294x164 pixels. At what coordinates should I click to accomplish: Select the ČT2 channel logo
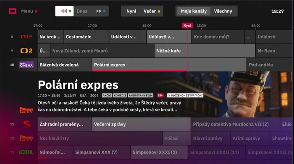point(26,51)
